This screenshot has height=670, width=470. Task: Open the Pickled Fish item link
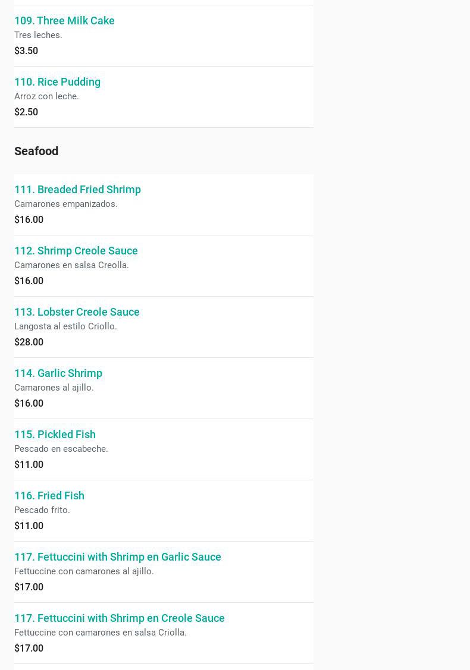point(55,435)
